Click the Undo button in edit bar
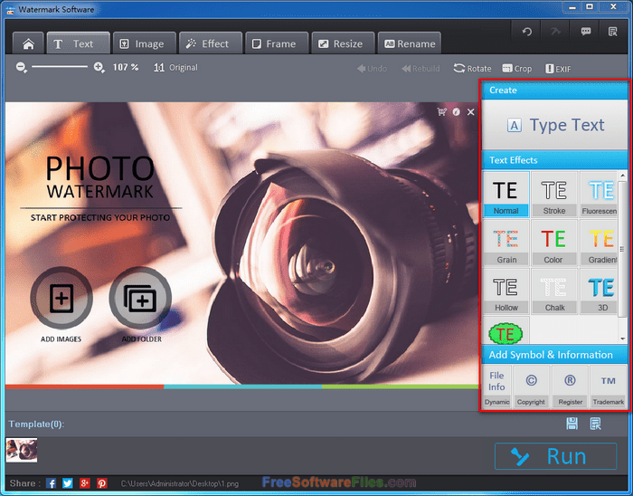This screenshot has height=496, width=633. [373, 69]
